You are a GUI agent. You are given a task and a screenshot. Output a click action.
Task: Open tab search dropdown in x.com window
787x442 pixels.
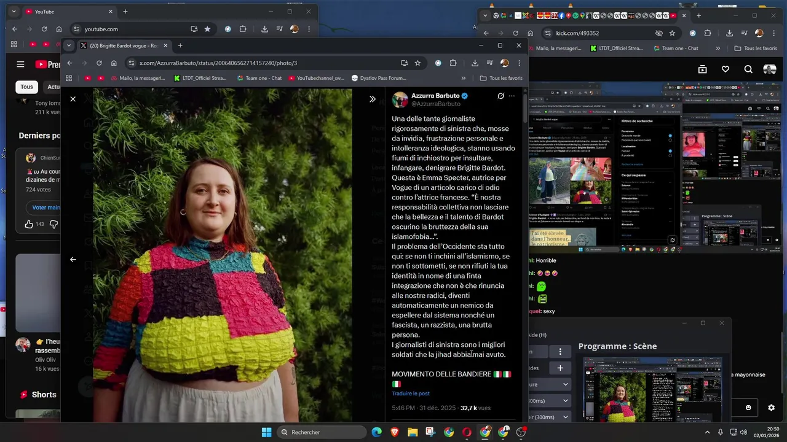pyautogui.click(x=68, y=45)
